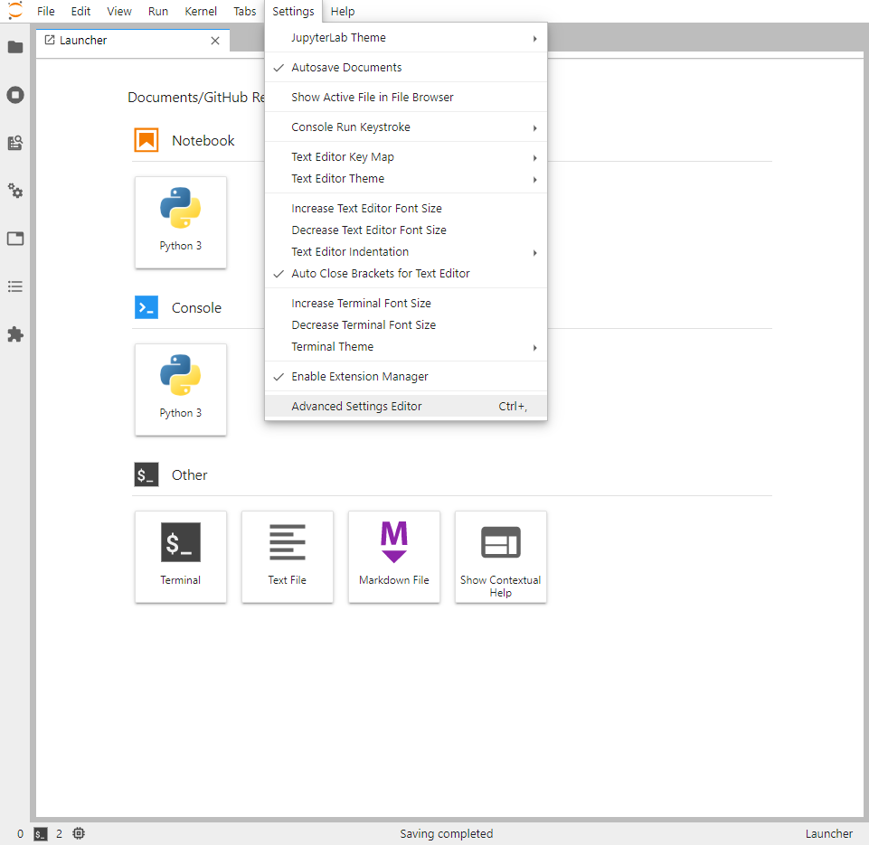Open the File Browser sidebar folder icon
This screenshot has width=869, height=845.
[15, 47]
